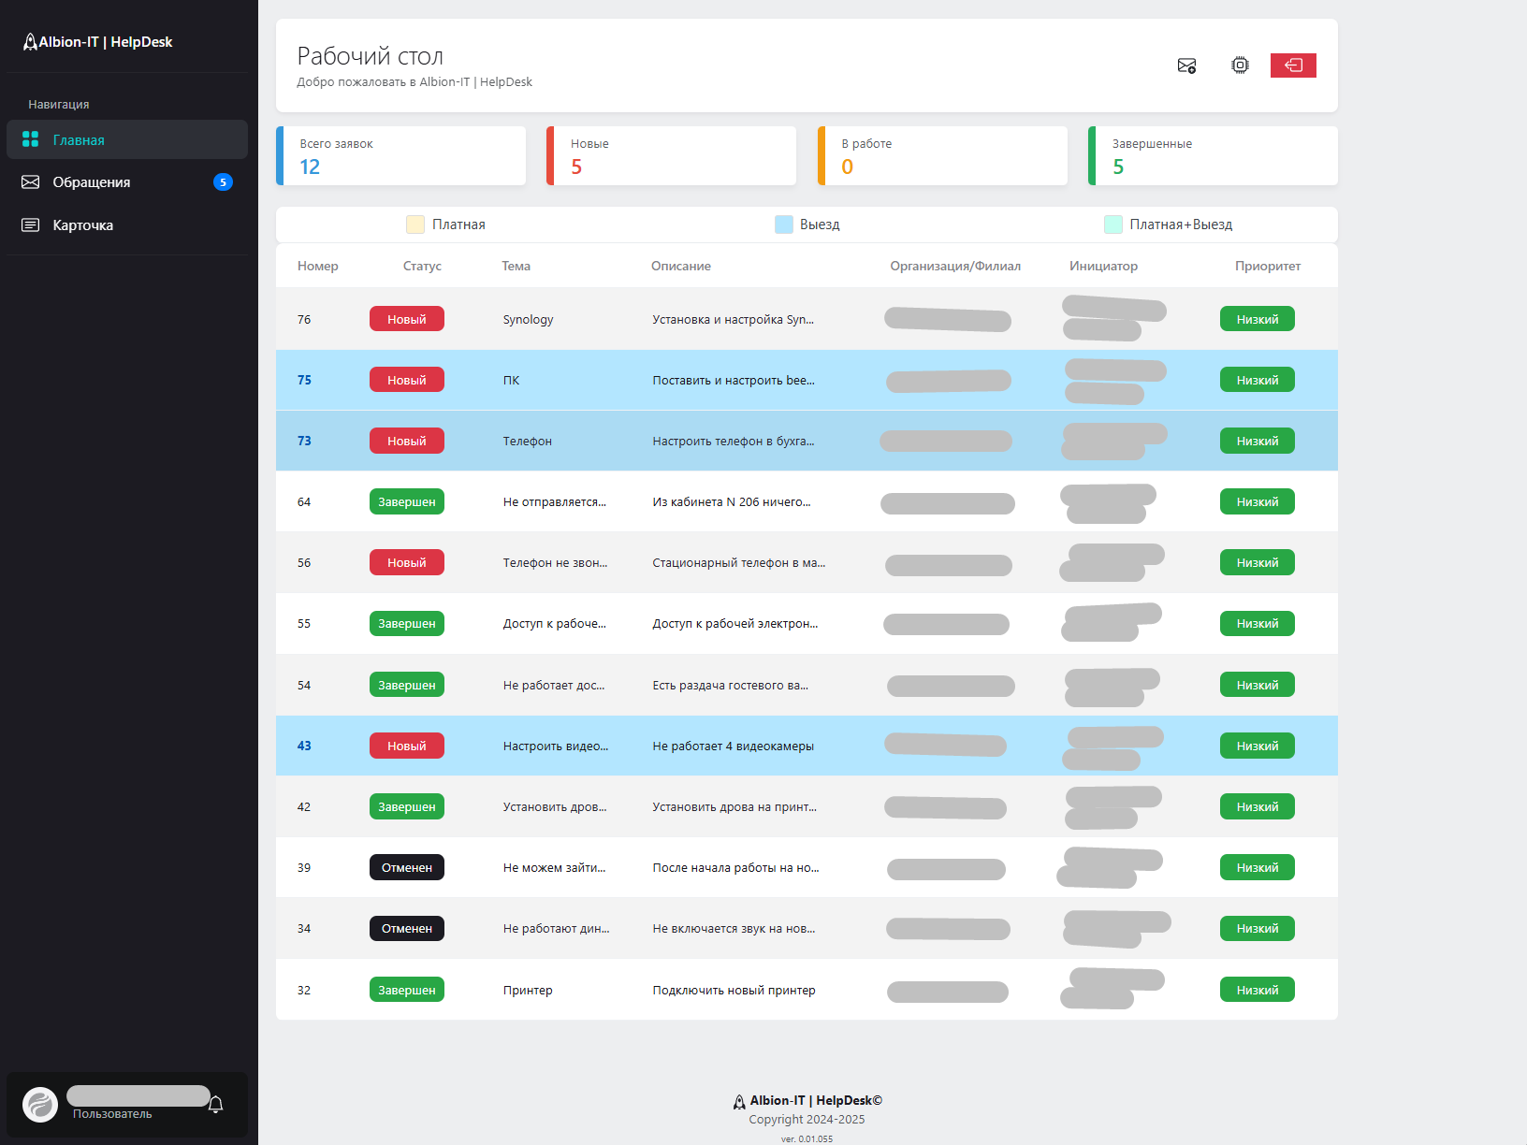
Task: Select the Платная+Выезд legend swatch
Action: [x=1113, y=225]
